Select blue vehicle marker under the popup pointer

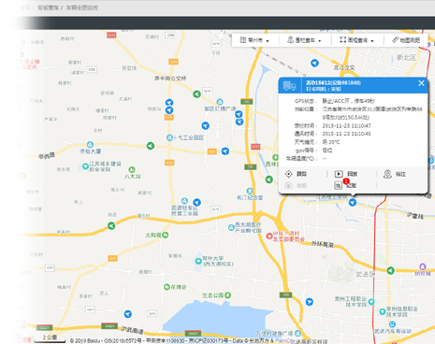click(353, 203)
